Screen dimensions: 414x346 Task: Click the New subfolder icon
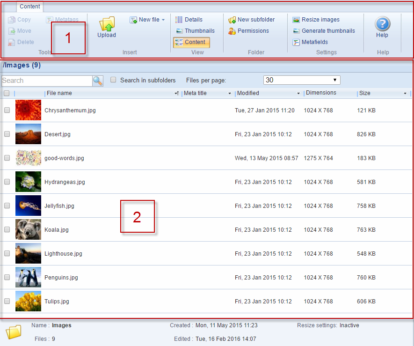(232, 20)
